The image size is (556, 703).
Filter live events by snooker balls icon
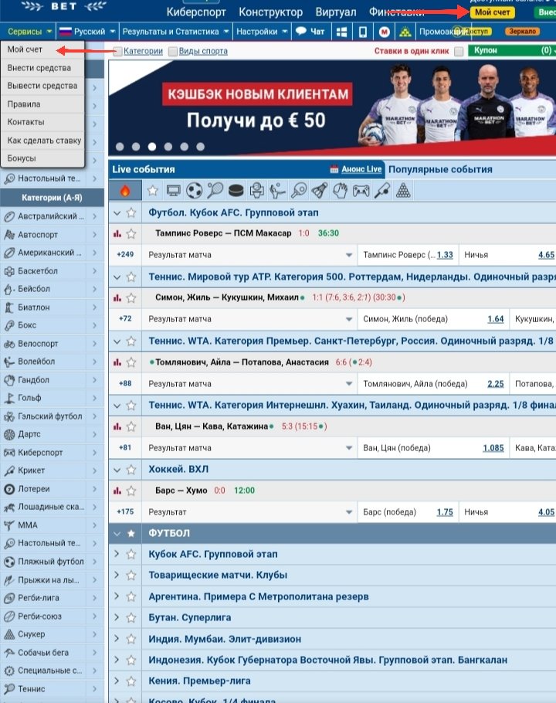(x=403, y=191)
